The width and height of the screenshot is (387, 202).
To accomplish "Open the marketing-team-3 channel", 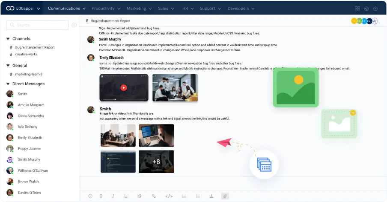I will (26, 74).
